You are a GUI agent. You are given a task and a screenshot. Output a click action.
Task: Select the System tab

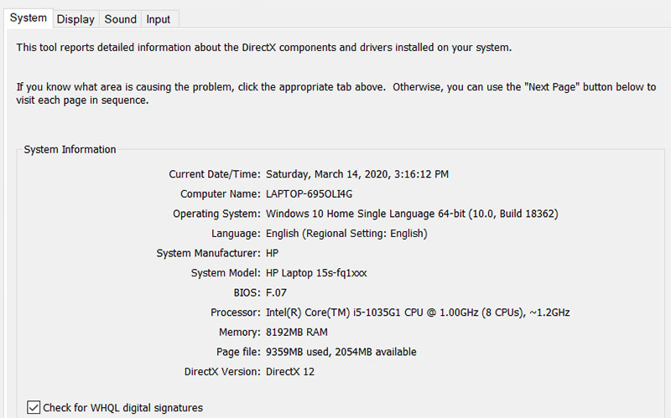28,18
